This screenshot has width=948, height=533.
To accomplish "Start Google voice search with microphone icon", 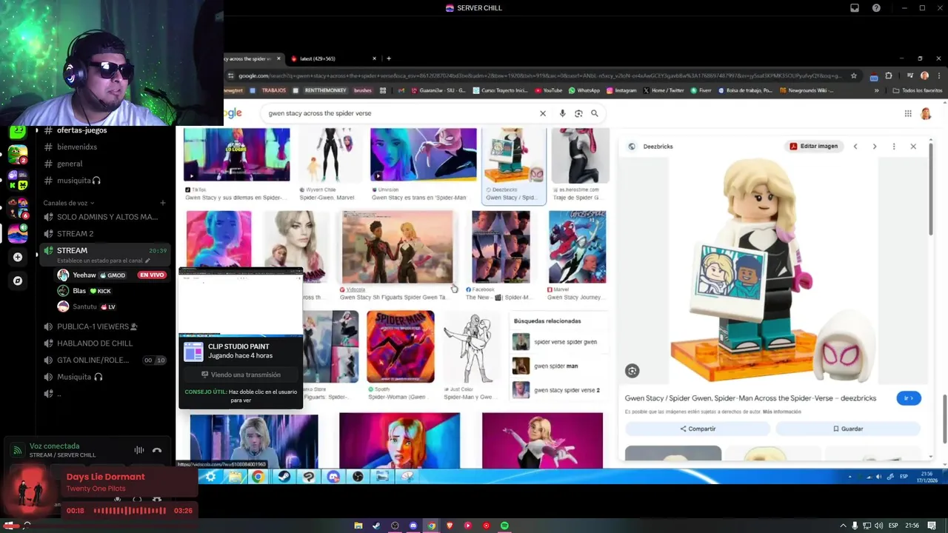I will point(563,113).
